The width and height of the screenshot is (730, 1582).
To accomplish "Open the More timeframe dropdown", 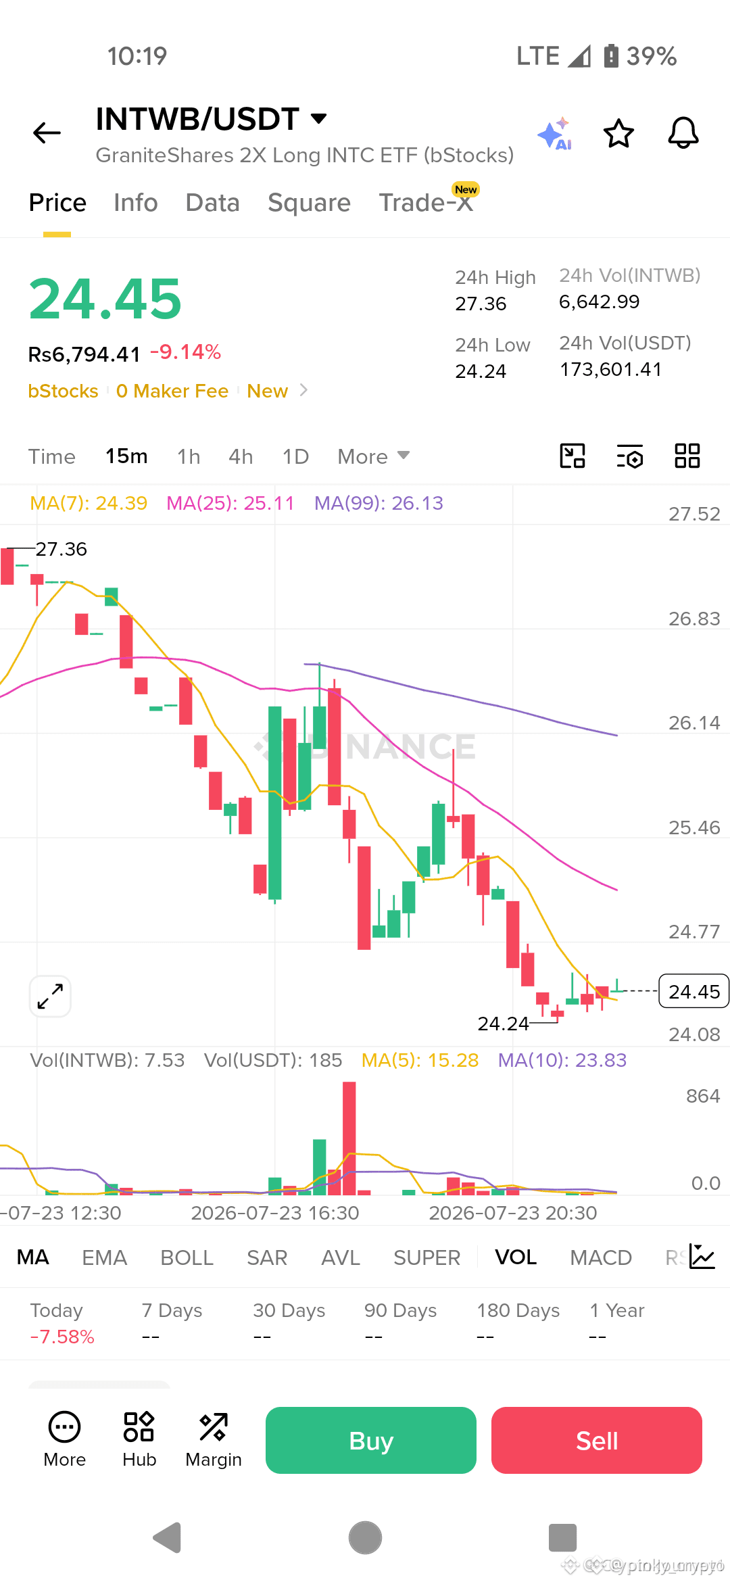I will coord(374,456).
